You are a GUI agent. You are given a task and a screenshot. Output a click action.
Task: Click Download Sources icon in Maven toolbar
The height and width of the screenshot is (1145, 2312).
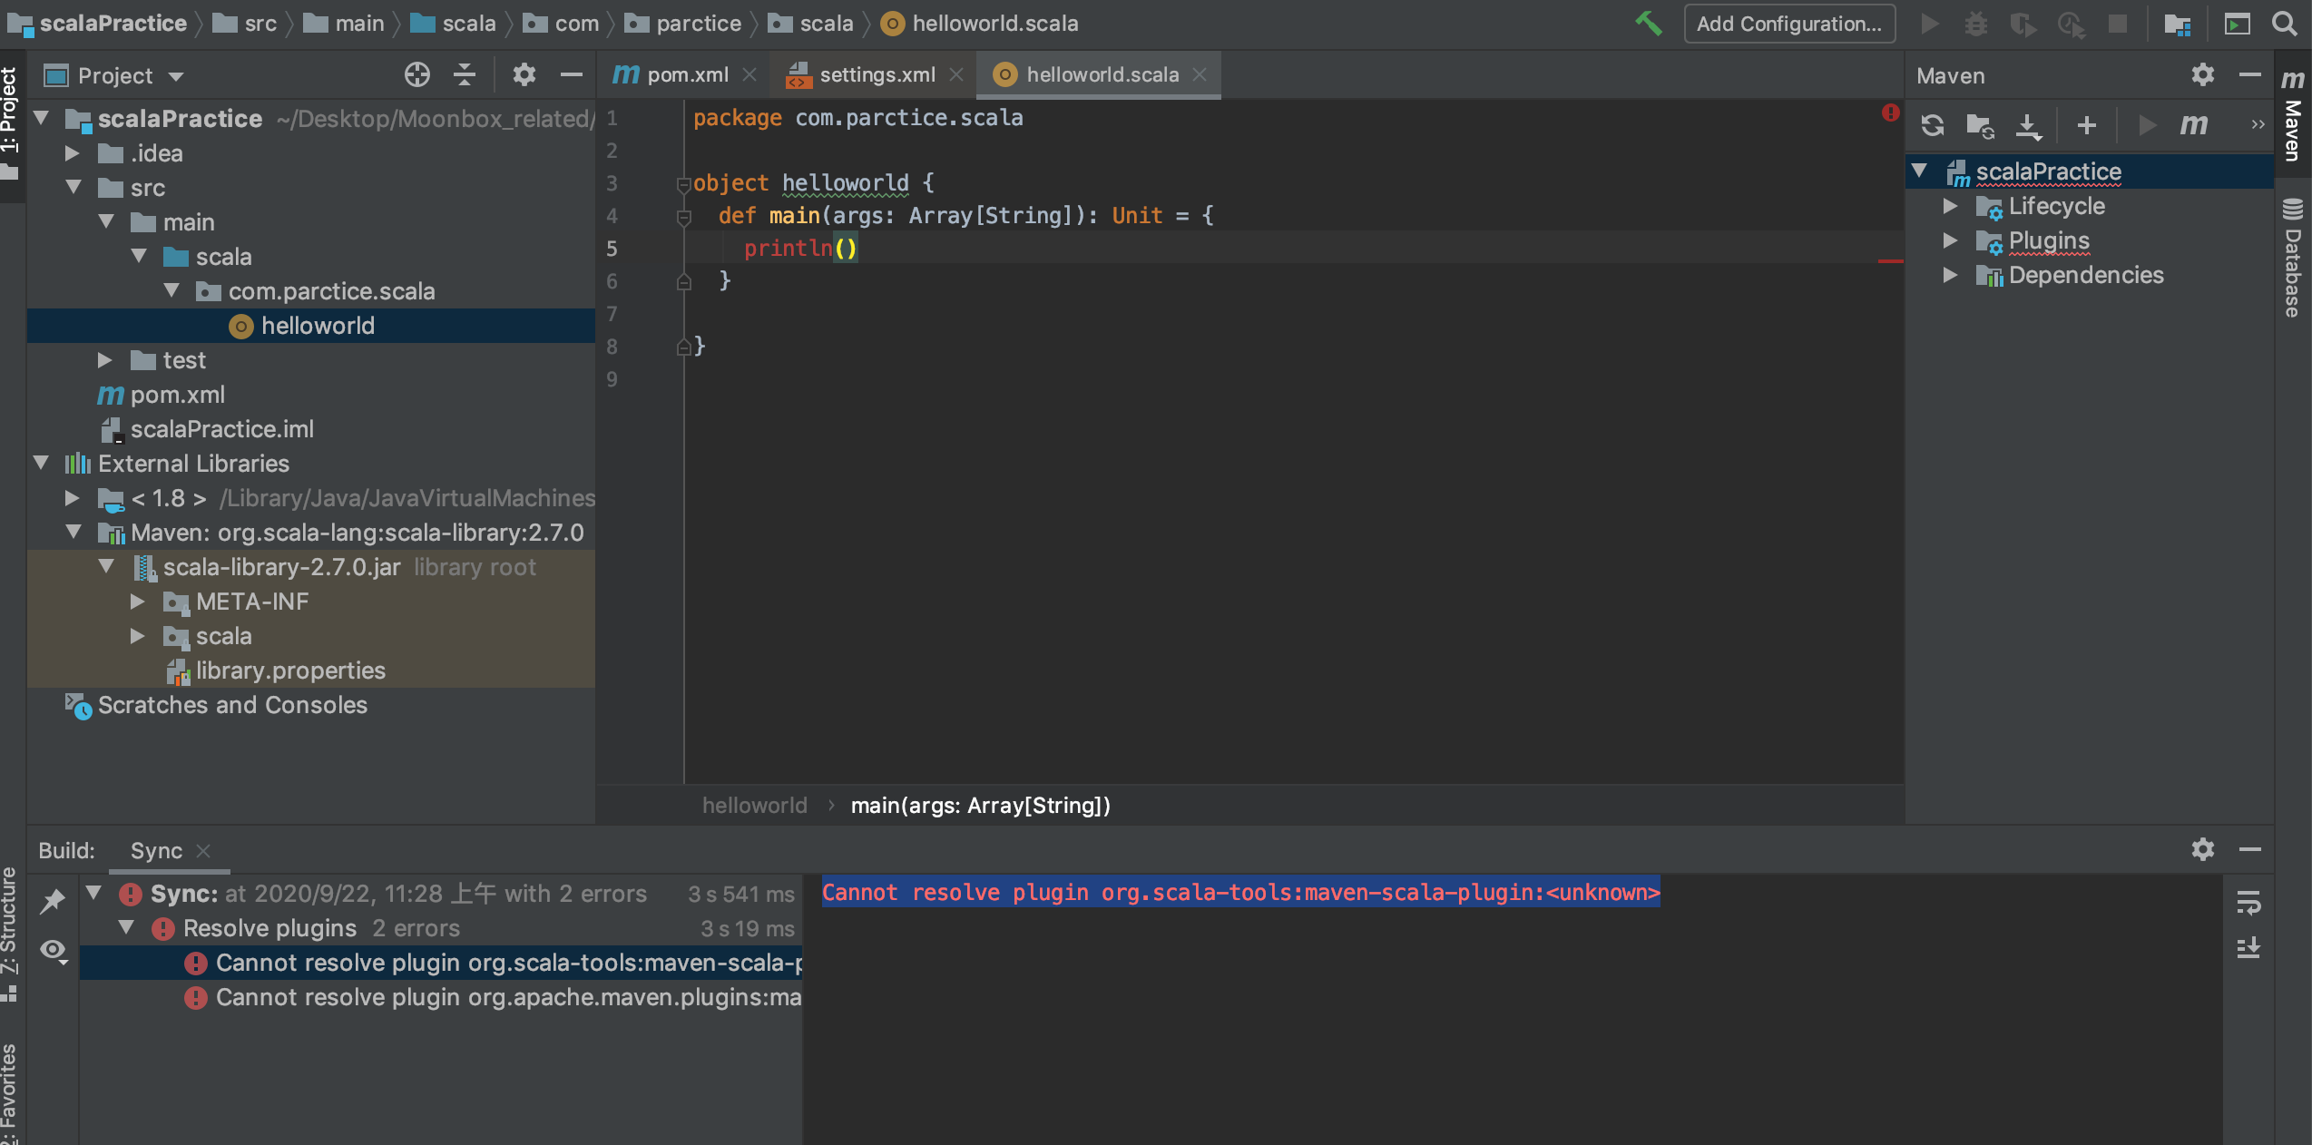click(x=2028, y=125)
